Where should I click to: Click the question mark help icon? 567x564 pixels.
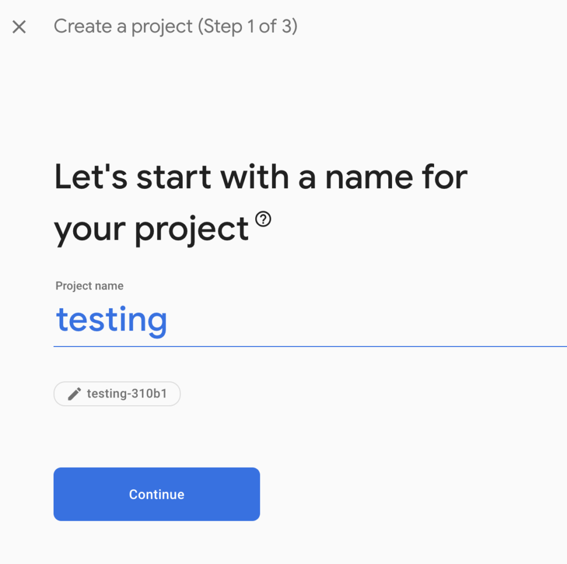pyautogui.click(x=263, y=219)
